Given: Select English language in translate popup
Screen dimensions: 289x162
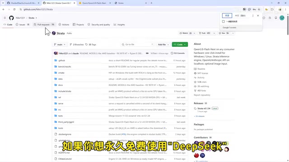Looking at the screenshot, I should (227, 16).
